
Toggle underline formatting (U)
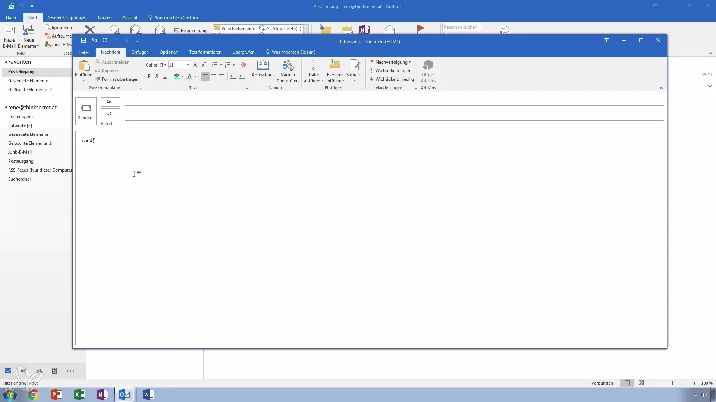[x=165, y=76]
